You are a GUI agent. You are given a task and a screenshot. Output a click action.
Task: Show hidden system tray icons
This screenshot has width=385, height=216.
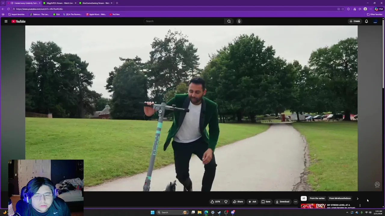coord(347,212)
